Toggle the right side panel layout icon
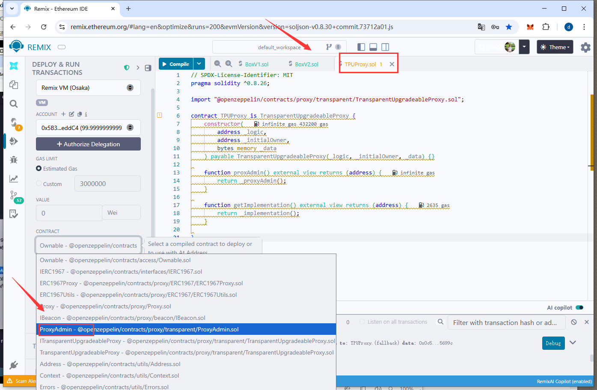Viewport: 597px width, 390px height. 385,47
